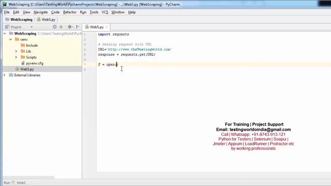Open the Run menu
This screenshot has height=186, width=331.
point(83,12)
